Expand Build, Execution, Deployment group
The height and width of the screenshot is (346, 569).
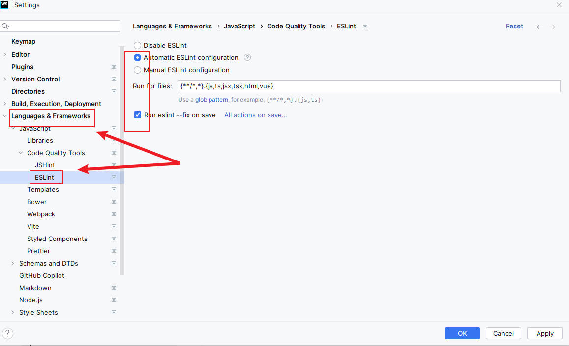pos(5,104)
